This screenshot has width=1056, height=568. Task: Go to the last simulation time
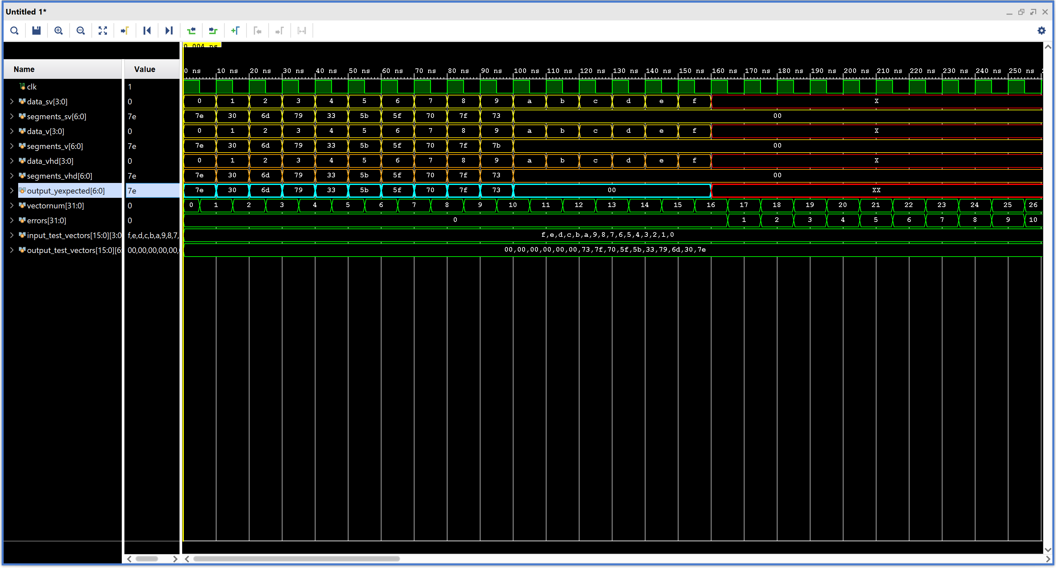click(x=169, y=31)
